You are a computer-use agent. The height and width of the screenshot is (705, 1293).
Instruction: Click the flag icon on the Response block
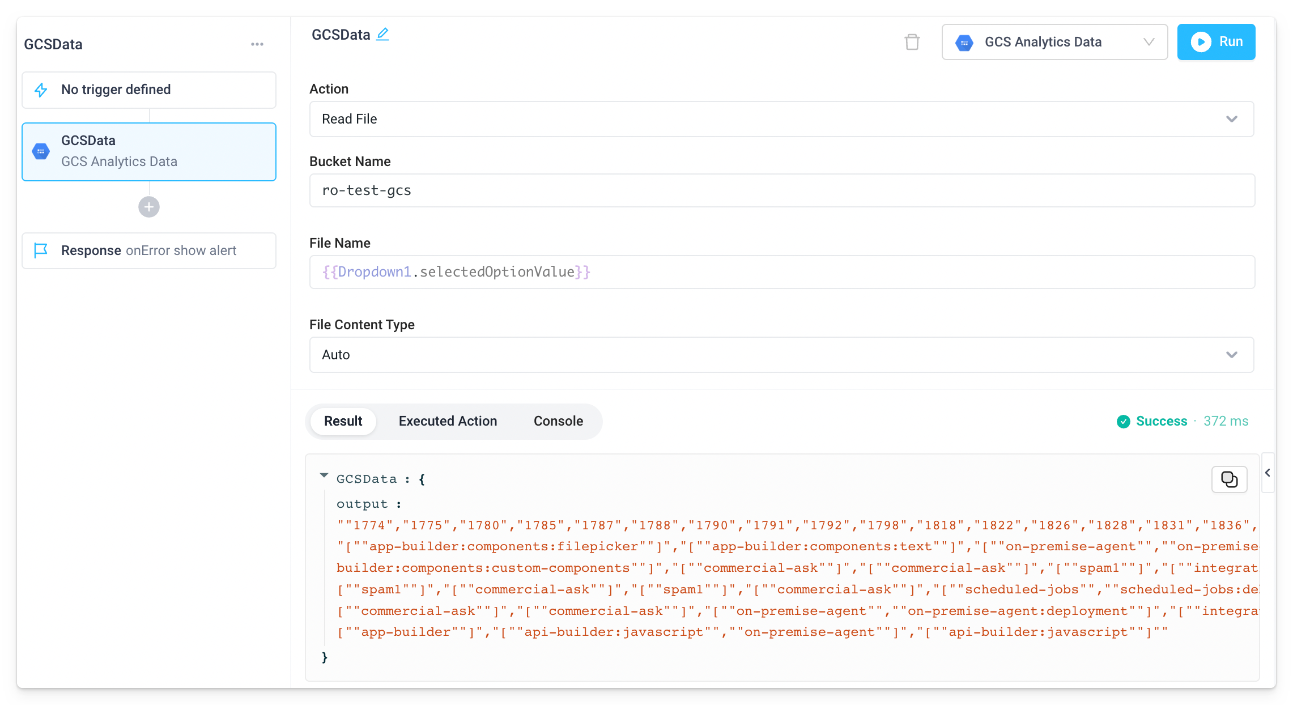[41, 250]
